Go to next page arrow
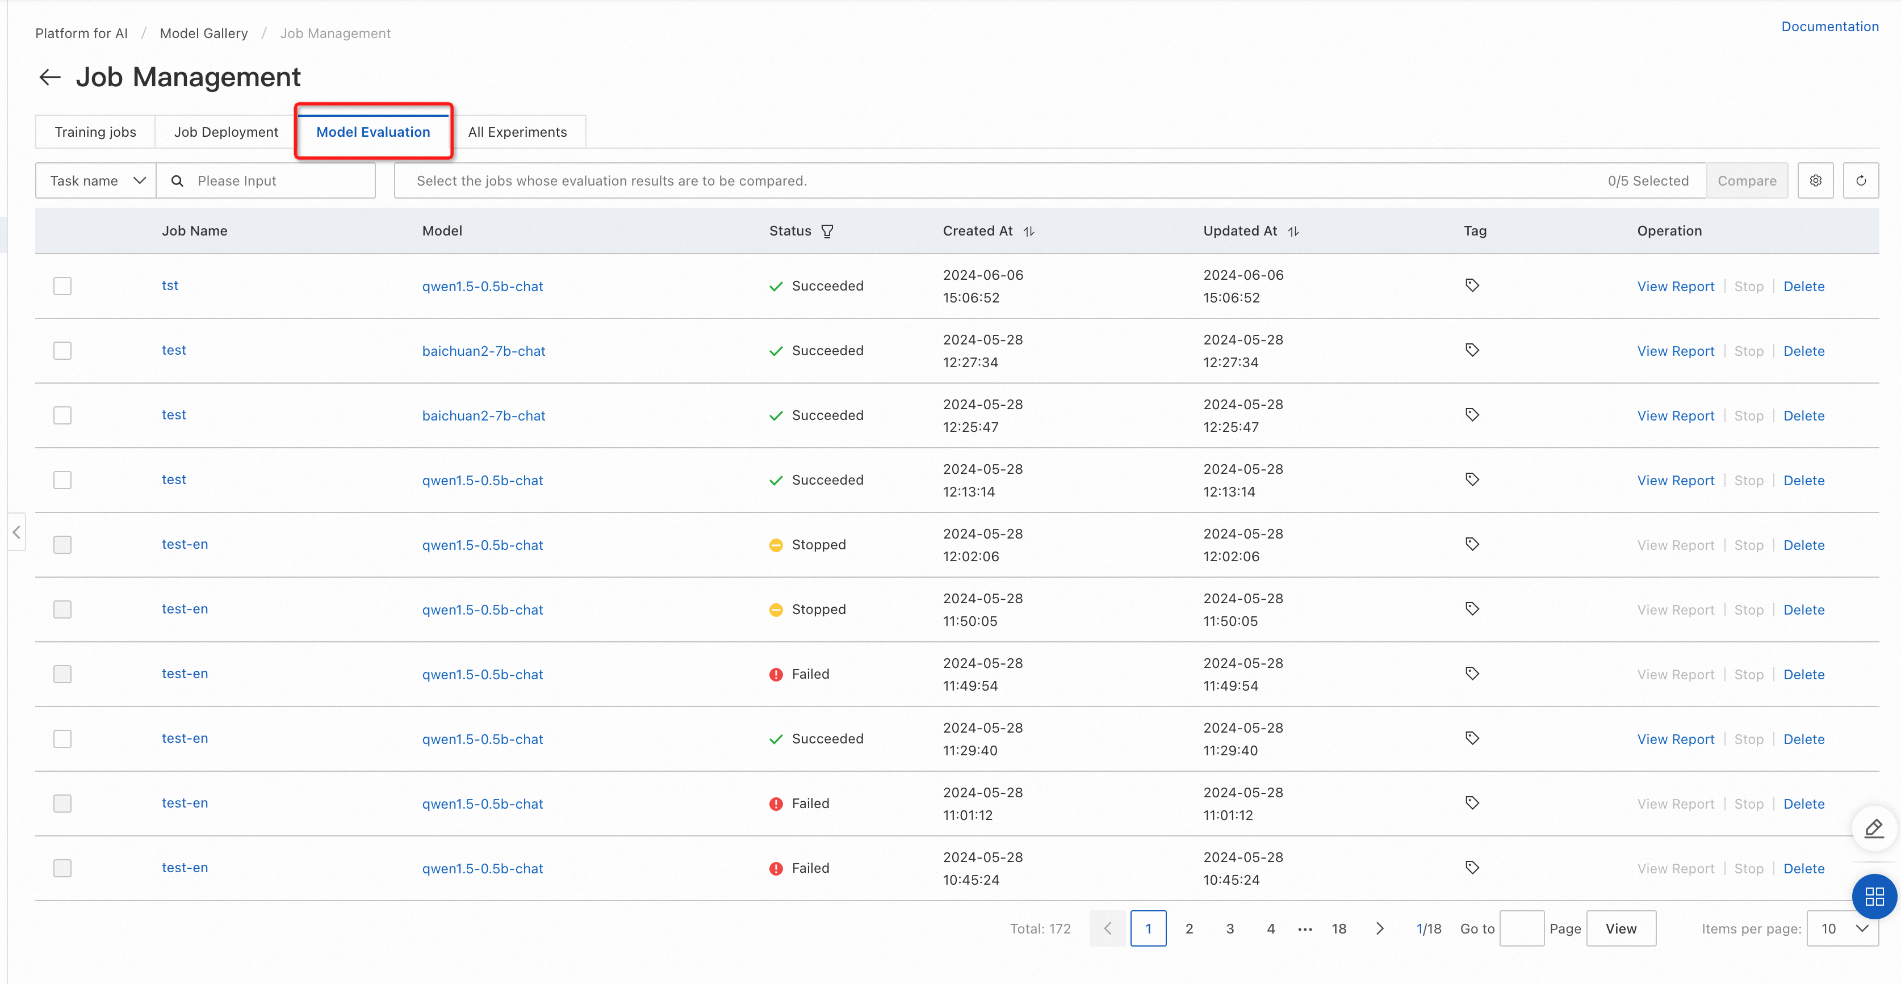 (1379, 929)
